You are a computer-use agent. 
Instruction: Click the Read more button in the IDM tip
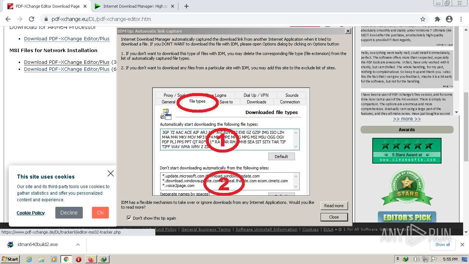click(334, 206)
